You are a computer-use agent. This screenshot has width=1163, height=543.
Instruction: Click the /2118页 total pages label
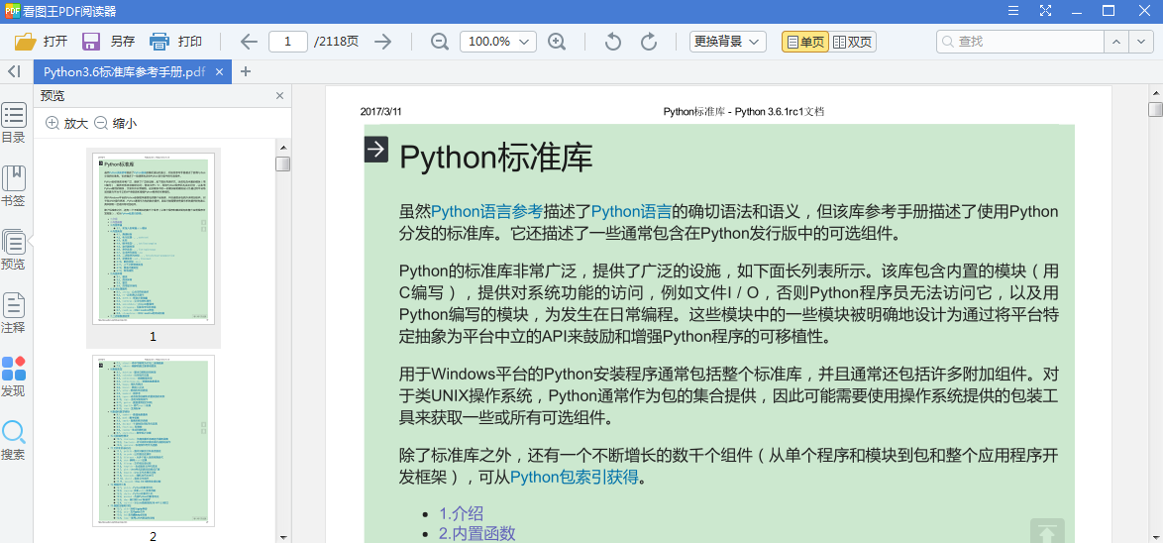(x=337, y=42)
